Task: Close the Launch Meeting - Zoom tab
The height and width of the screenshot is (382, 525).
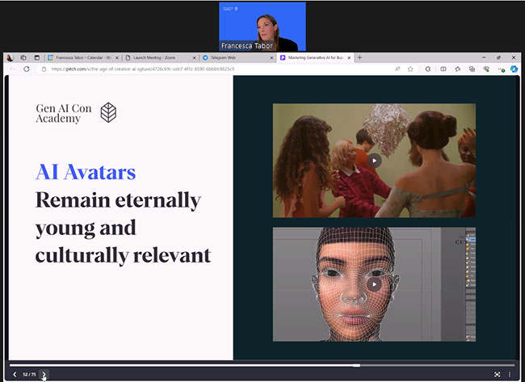Action: (194, 58)
